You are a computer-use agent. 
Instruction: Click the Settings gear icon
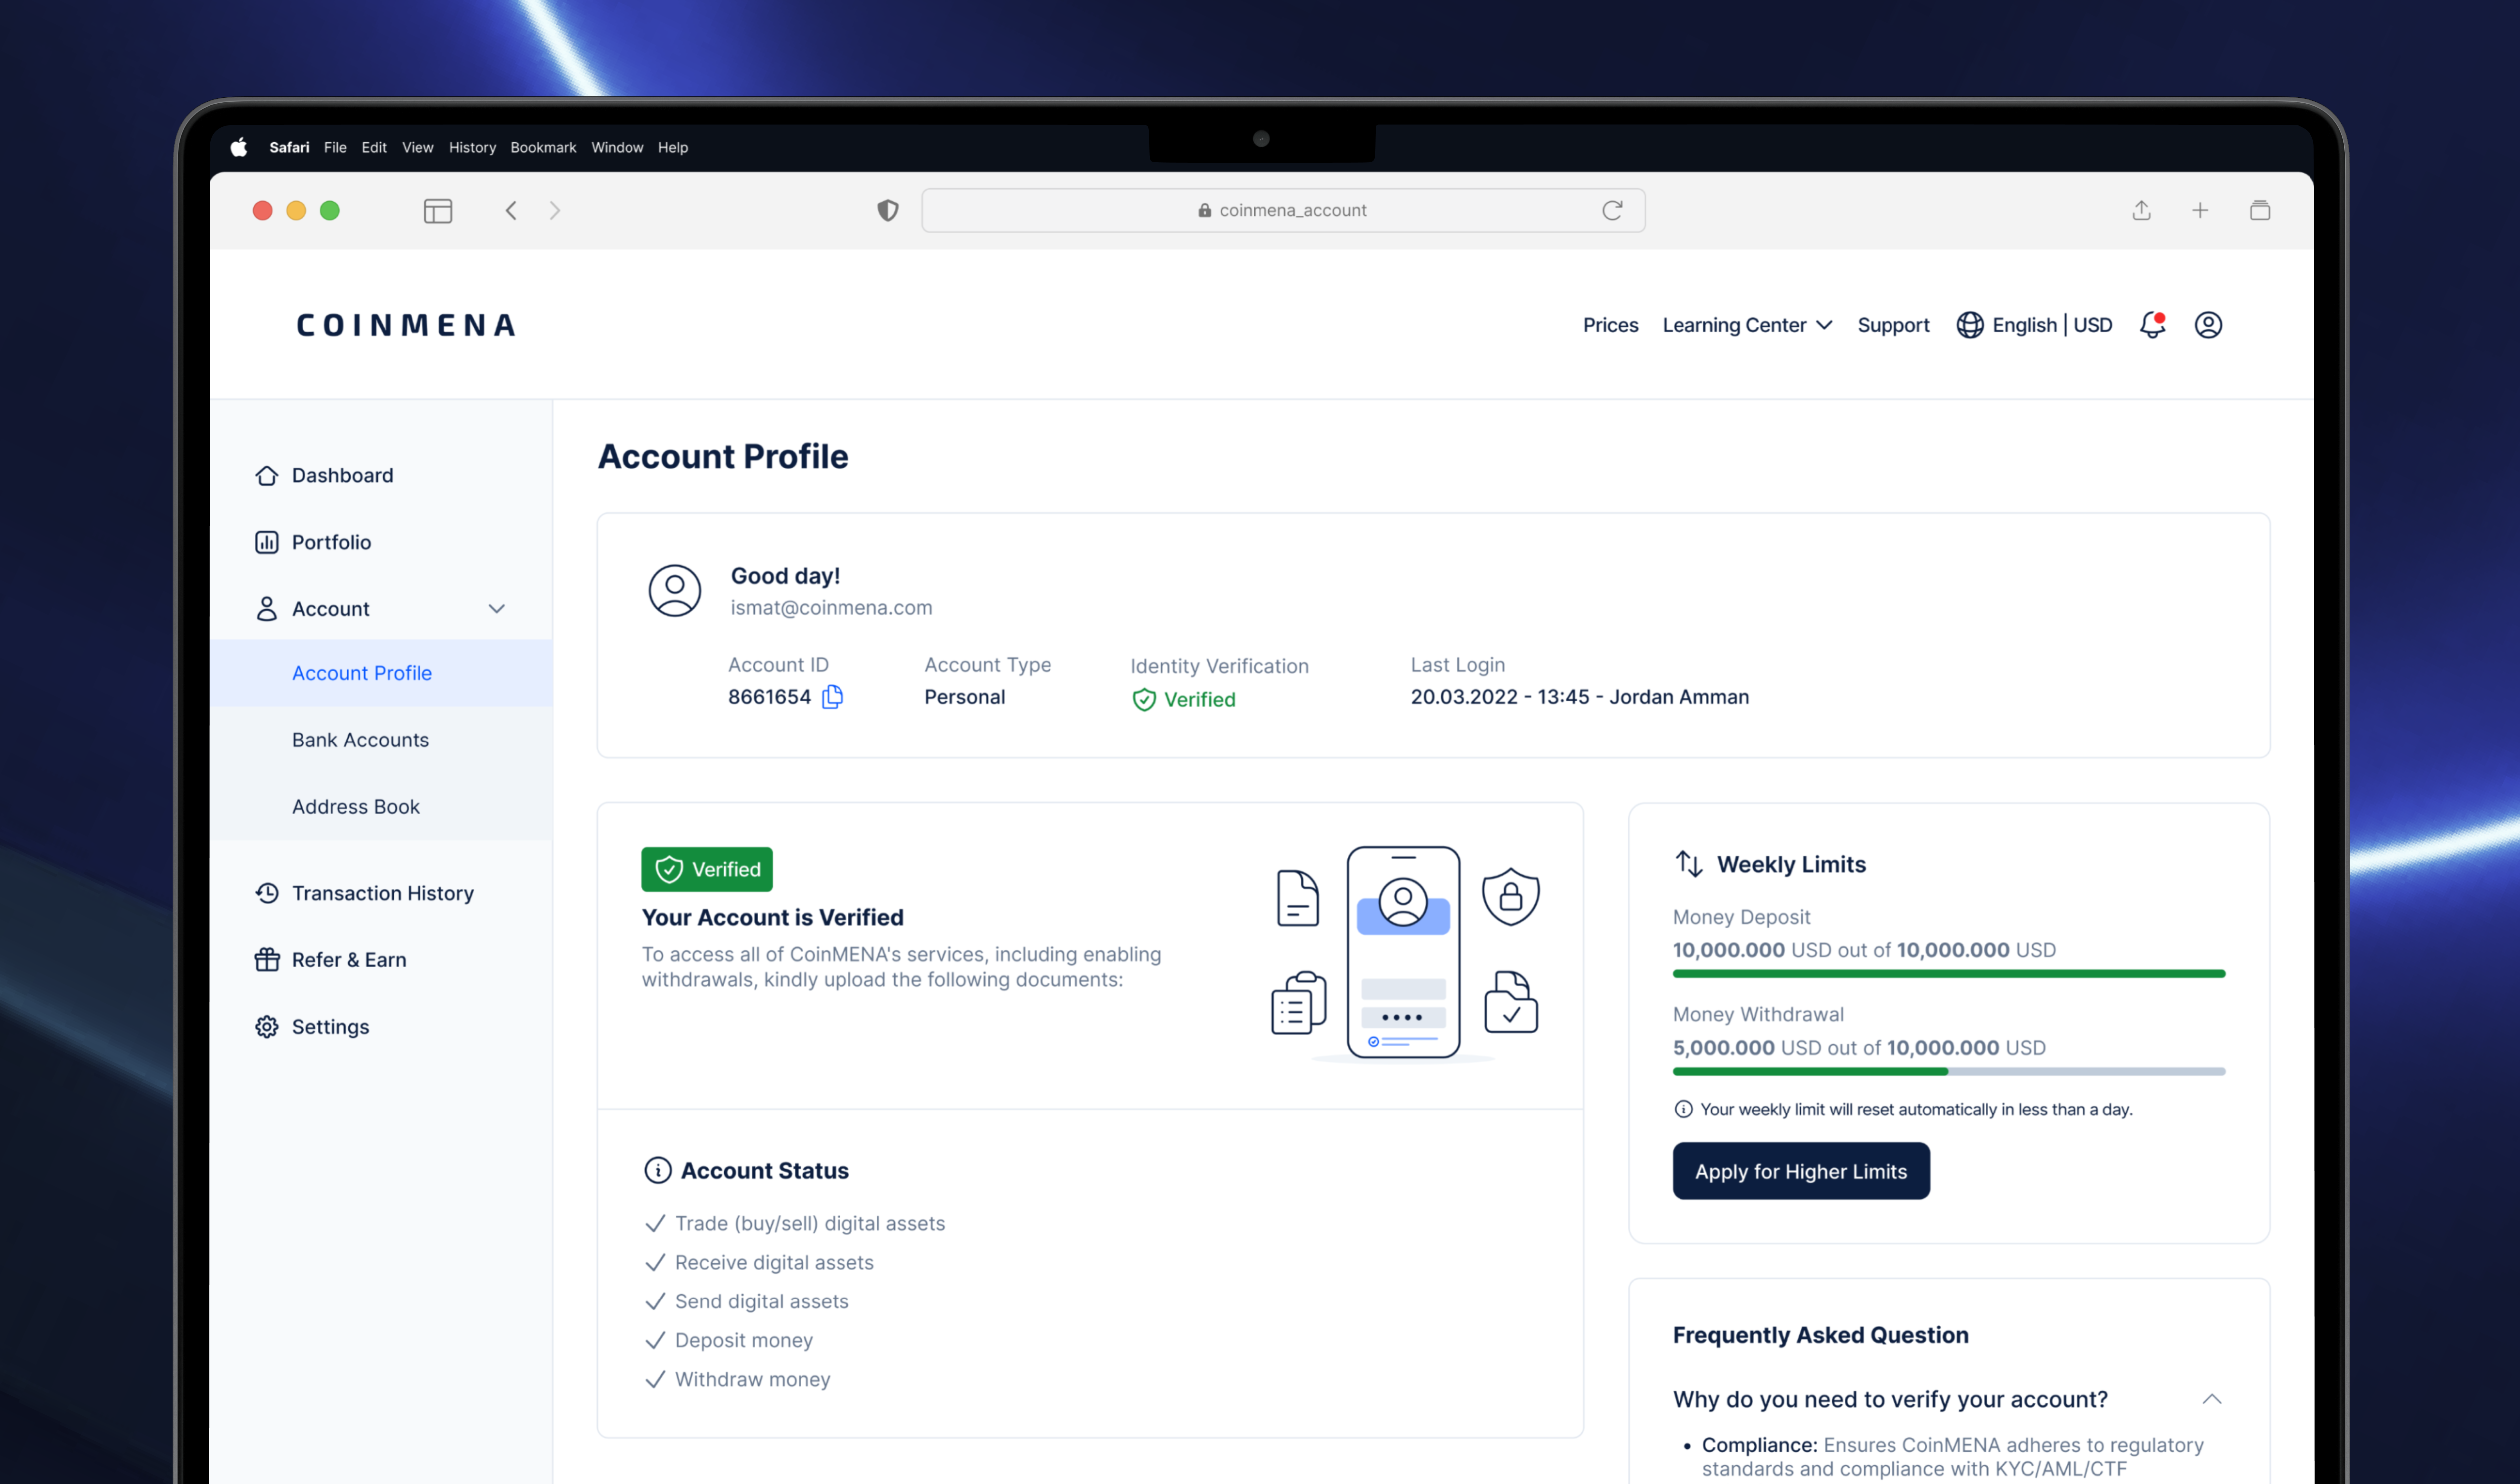(x=267, y=1027)
